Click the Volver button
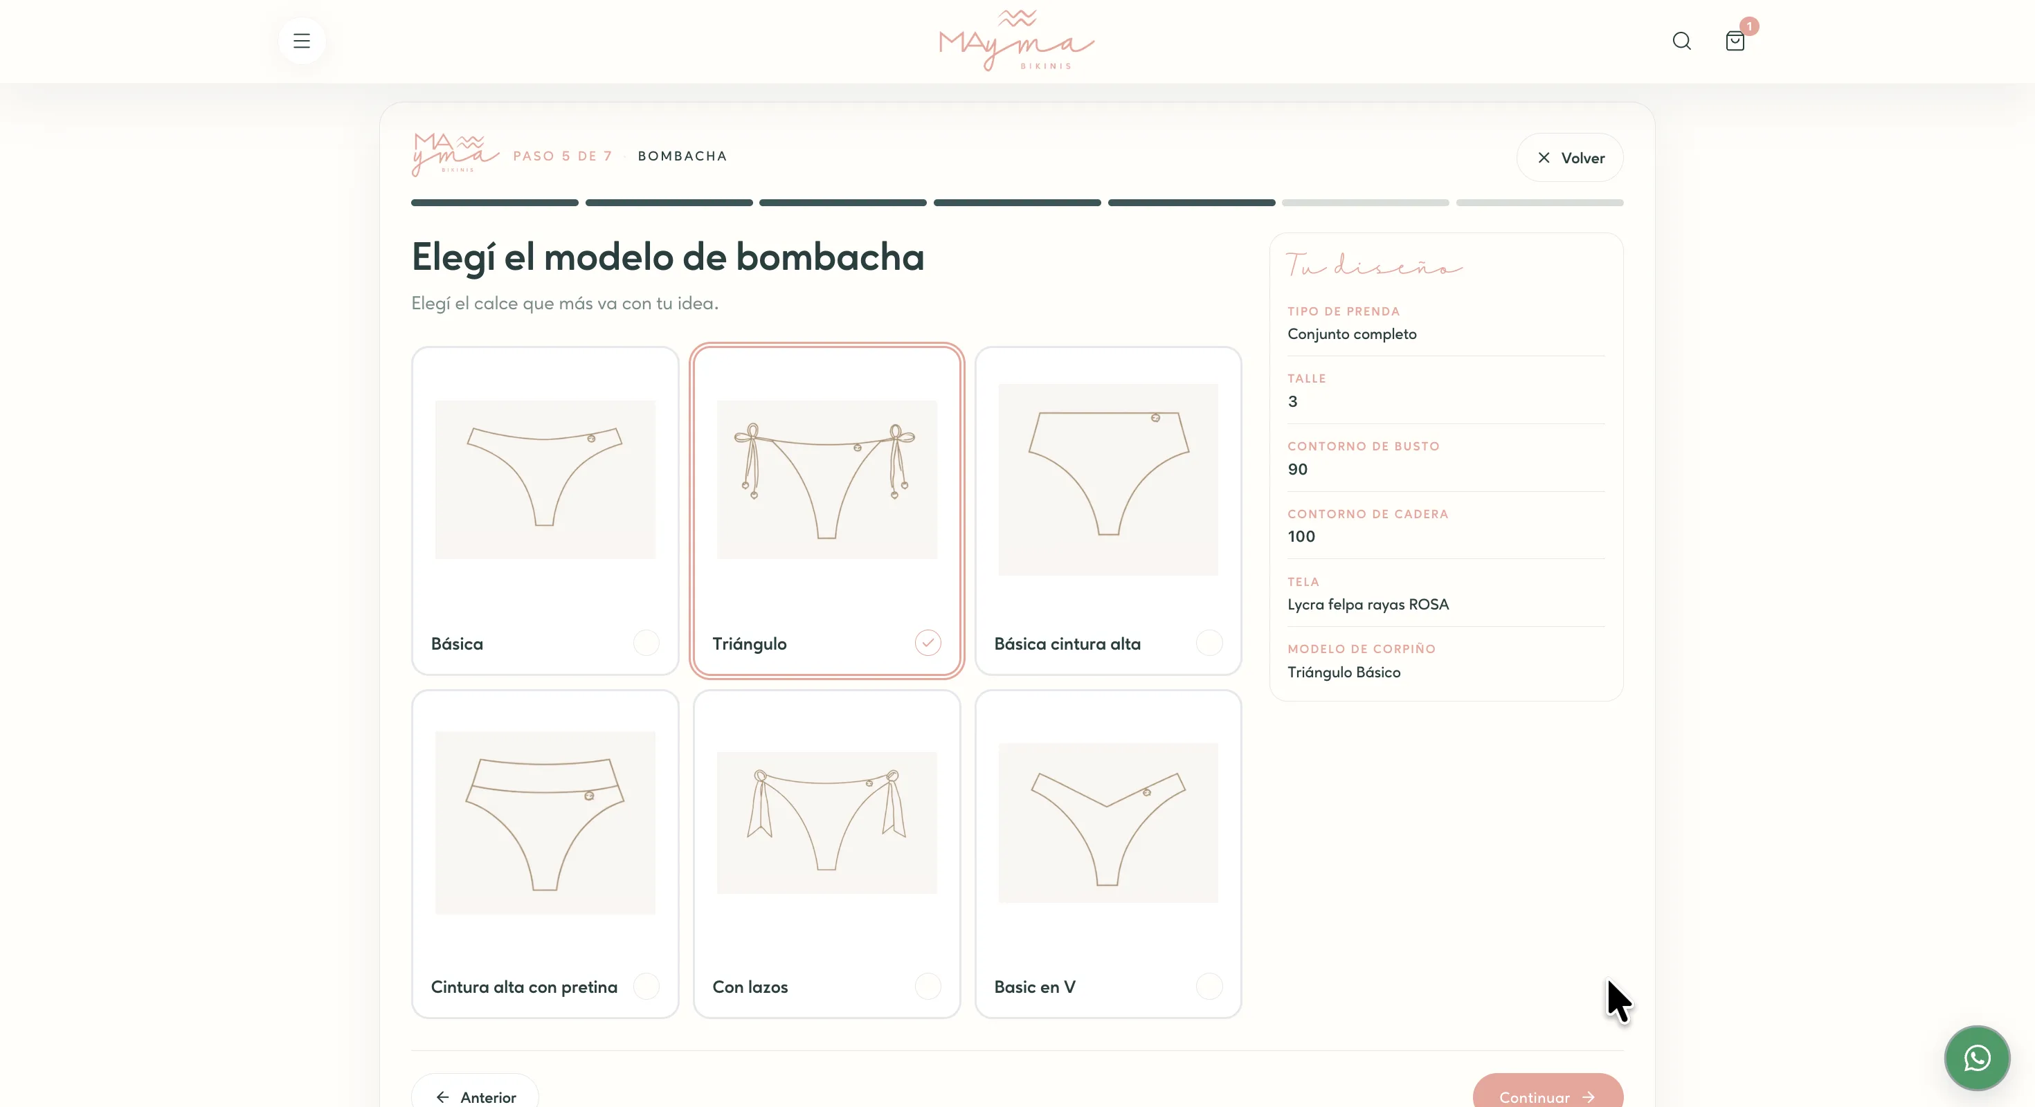Image resolution: width=2035 pixels, height=1107 pixels. point(1570,158)
